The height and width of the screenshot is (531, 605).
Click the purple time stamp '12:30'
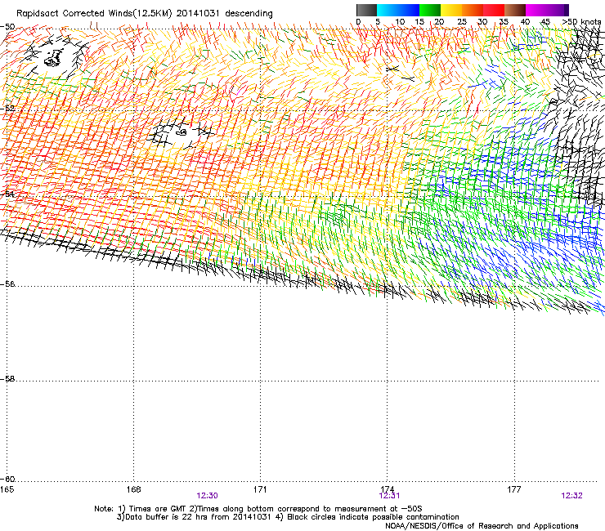coord(207,496)
